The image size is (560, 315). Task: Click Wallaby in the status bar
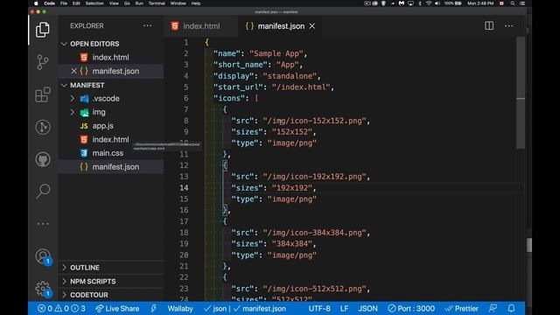180,309
